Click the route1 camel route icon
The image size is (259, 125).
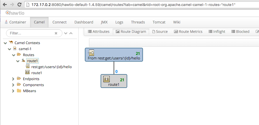pos(23,61)
